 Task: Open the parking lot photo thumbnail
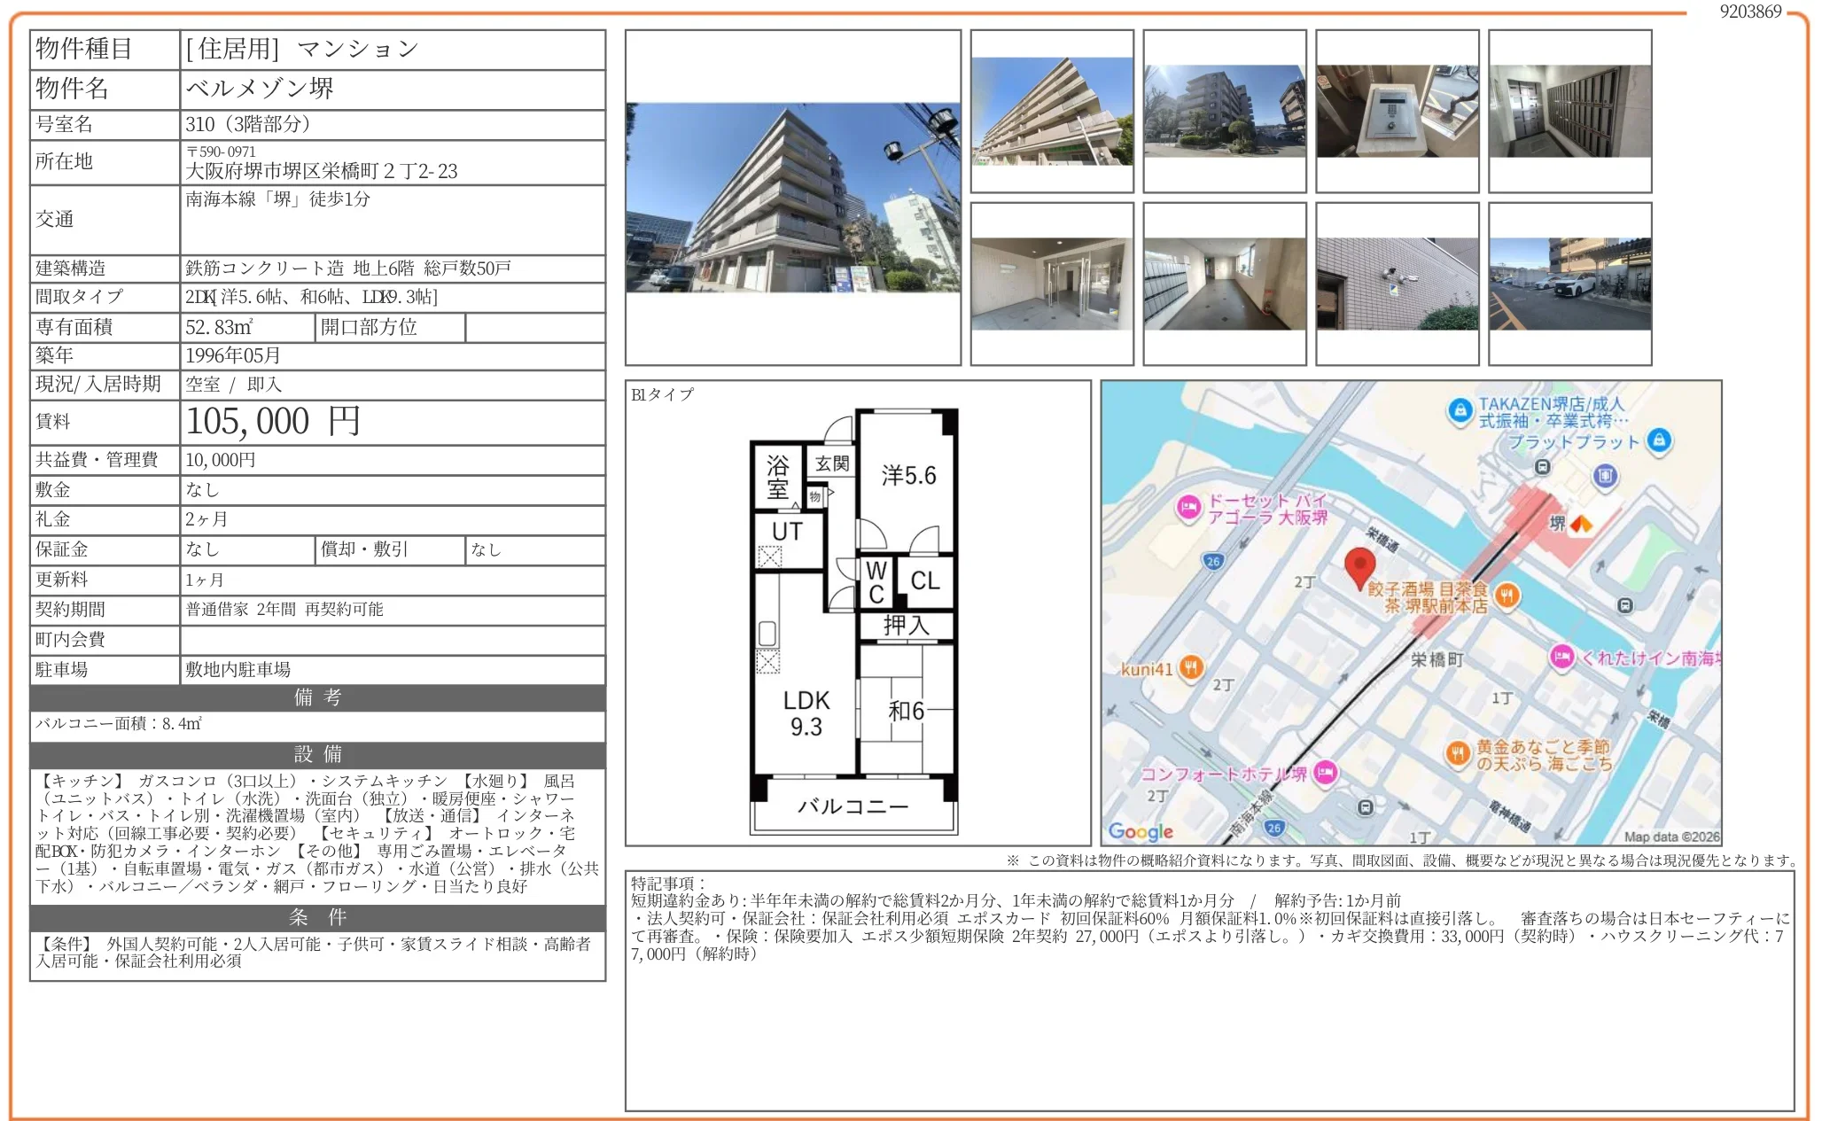click(1569, 284)
